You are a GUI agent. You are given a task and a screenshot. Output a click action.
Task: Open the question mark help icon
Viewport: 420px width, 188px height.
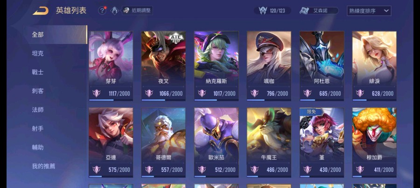(102, 11)
